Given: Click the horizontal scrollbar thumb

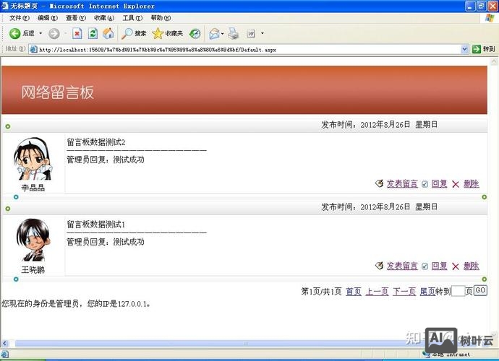Looking at the screenshot, I should (245, 344).
